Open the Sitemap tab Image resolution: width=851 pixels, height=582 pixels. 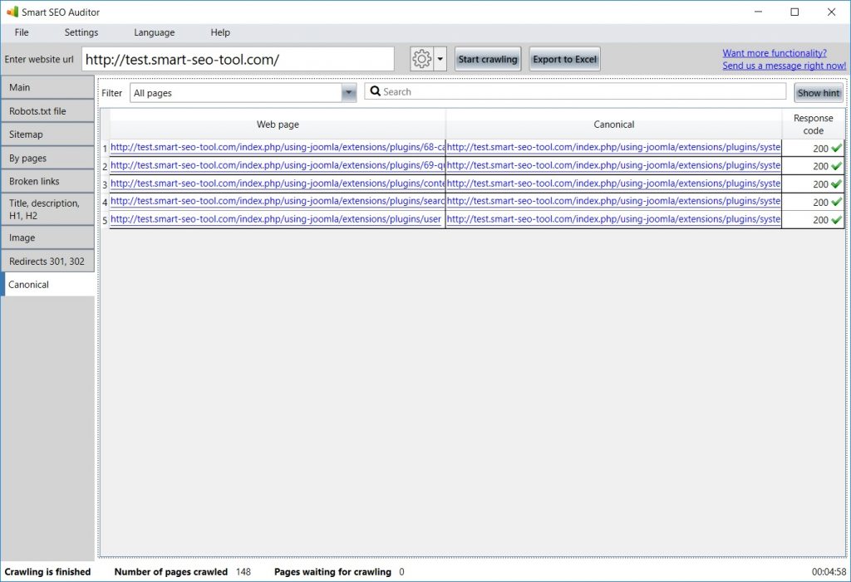click(x=47, y=134)
